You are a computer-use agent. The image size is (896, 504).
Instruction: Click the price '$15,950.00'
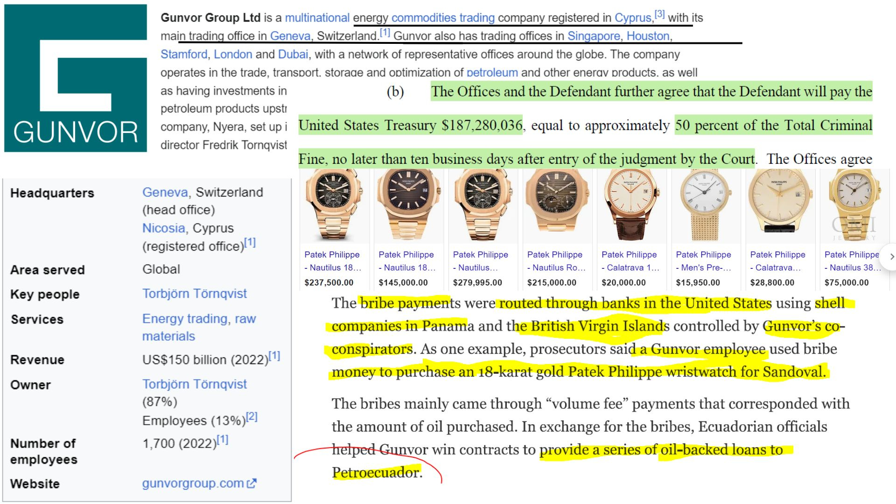(698, 282)
